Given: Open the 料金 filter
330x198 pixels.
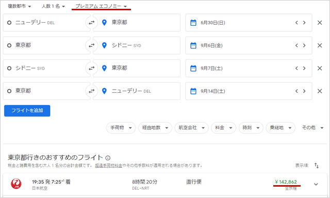Looking at the screenshot, I should coord(223,128).
